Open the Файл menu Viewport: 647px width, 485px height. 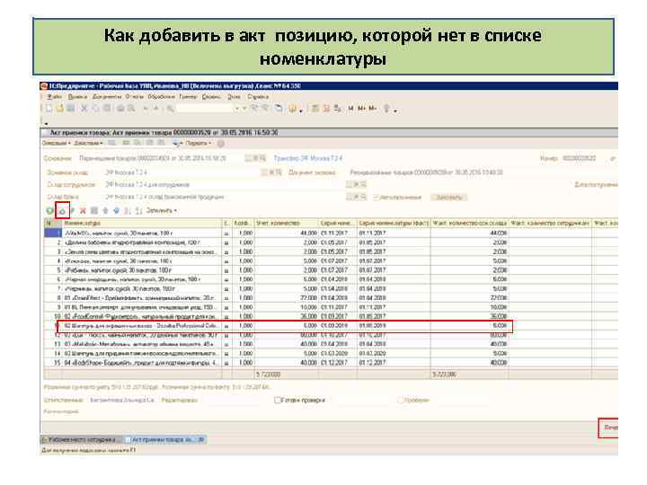click(x=55, y=97)
